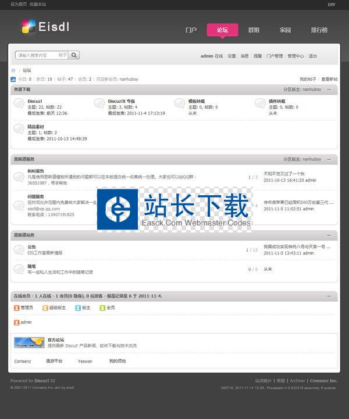This screenshot has height=419, width=349.
Task: Click 退出 to log out
Action: pyautogui.click(x=313, y=56)
